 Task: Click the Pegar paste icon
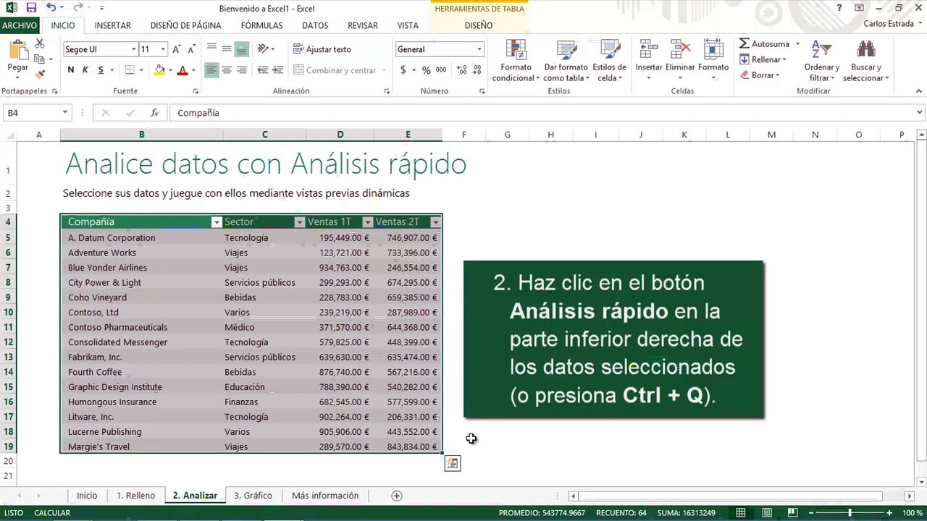tap(17, 51)
